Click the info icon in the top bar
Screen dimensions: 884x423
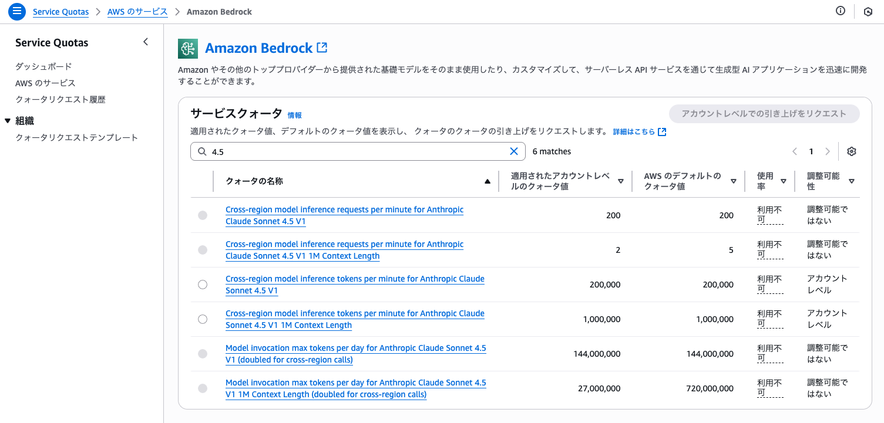840,11
